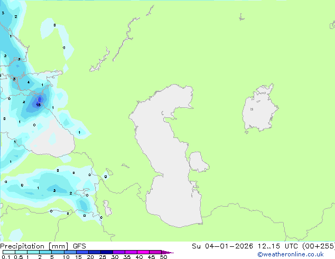Click the 30–35 mm purple legend swatch

pos(118,252)
